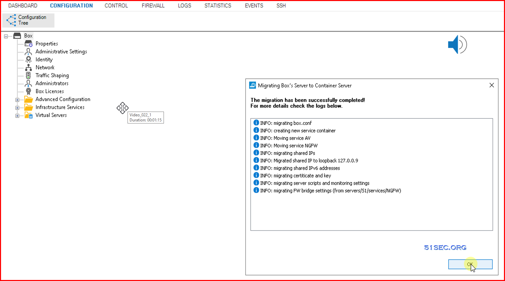
Task: Click log line 'INFO: migrating shared IPs'
Action: [x=288, y=153]
